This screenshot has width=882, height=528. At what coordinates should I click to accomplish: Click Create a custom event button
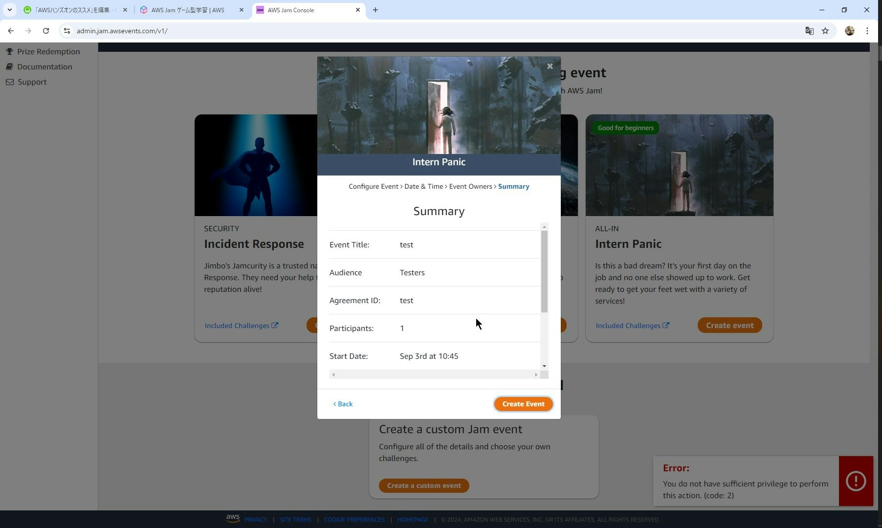point(424,485)
